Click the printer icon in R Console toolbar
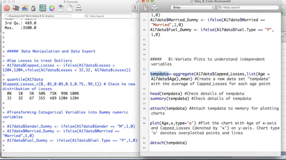Image resolution: width=286 pixels, height=160 pixels. (x=79, y=8)
